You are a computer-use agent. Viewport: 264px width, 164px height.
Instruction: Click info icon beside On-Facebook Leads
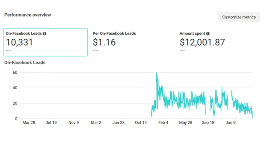tap(45, 34)
